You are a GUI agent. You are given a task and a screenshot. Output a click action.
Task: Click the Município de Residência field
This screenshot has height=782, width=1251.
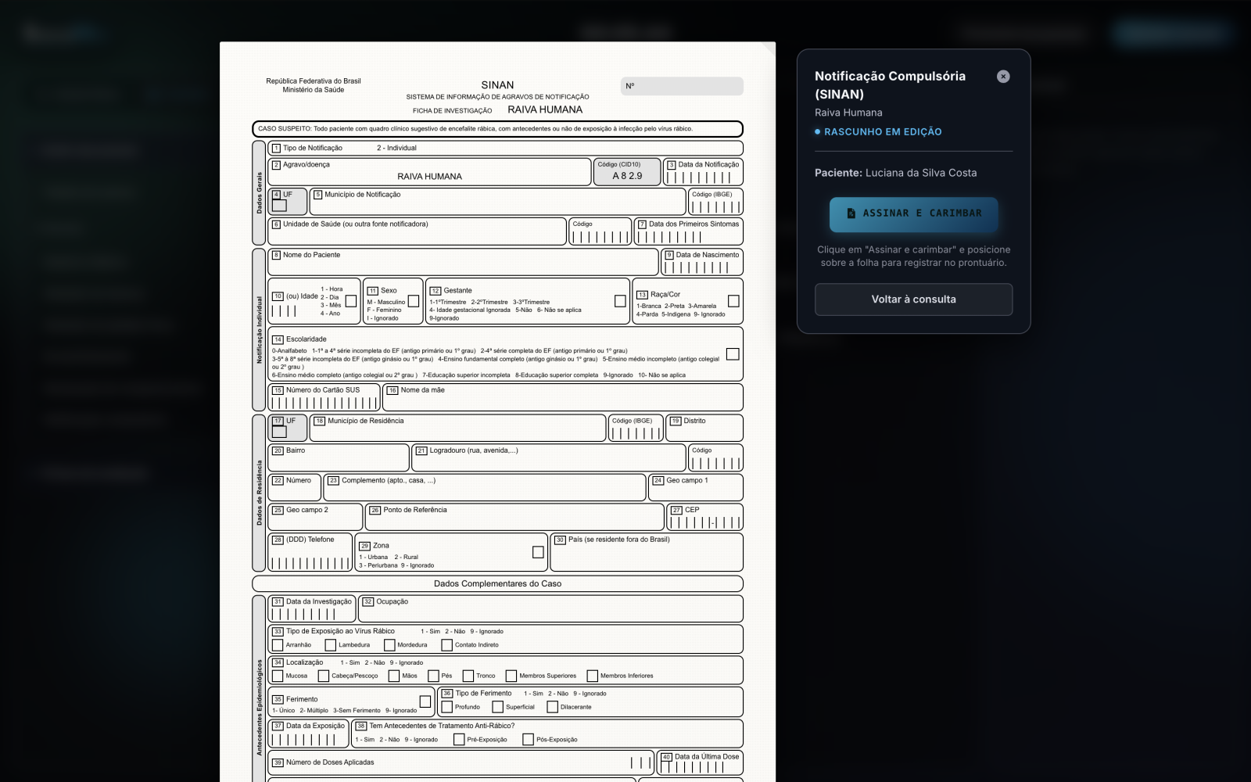point(457,428)
